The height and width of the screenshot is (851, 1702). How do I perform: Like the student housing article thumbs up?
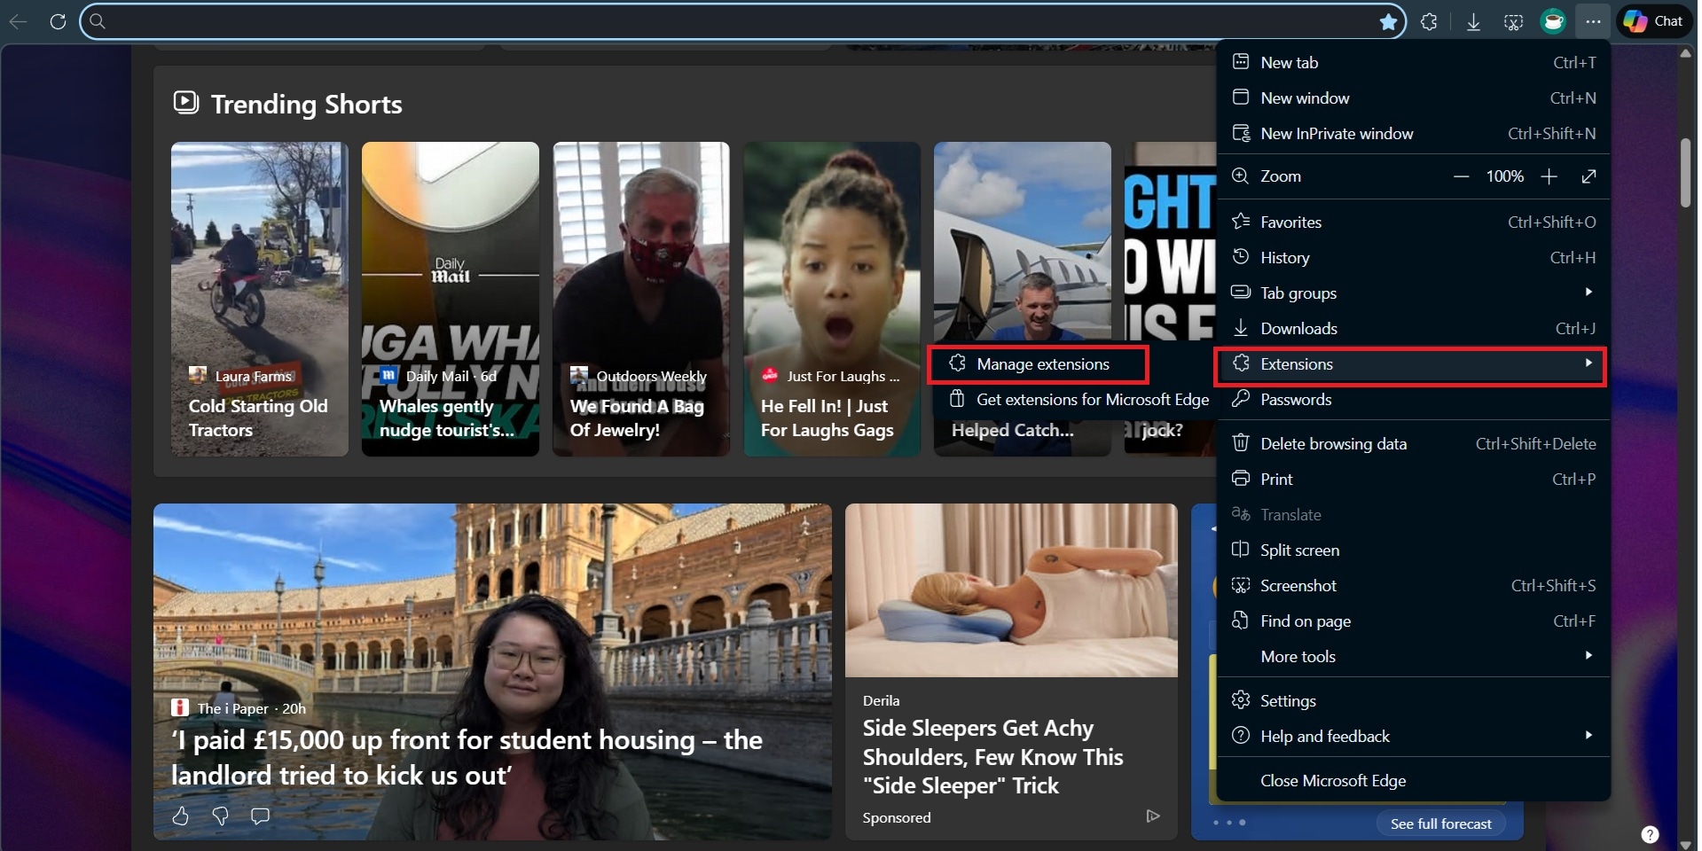point(180,816)
